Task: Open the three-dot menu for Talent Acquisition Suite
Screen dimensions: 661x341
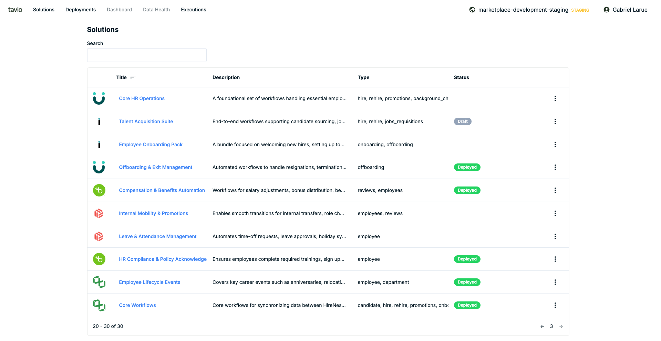Action: (x=555, y=121)
